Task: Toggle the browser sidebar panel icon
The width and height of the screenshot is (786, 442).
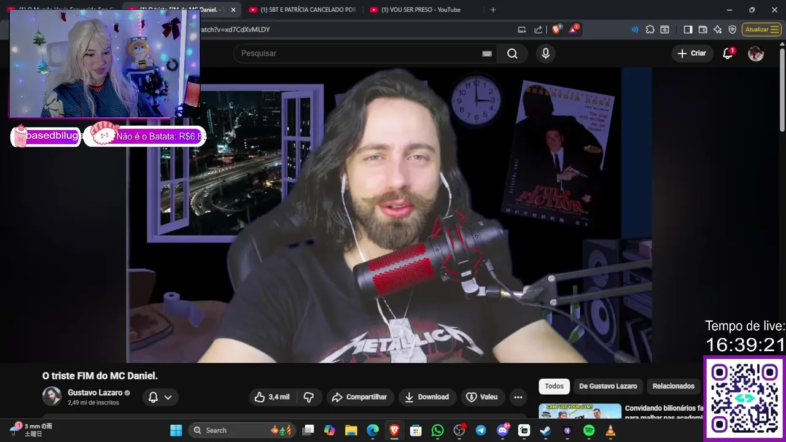Action: pos(688,29)
